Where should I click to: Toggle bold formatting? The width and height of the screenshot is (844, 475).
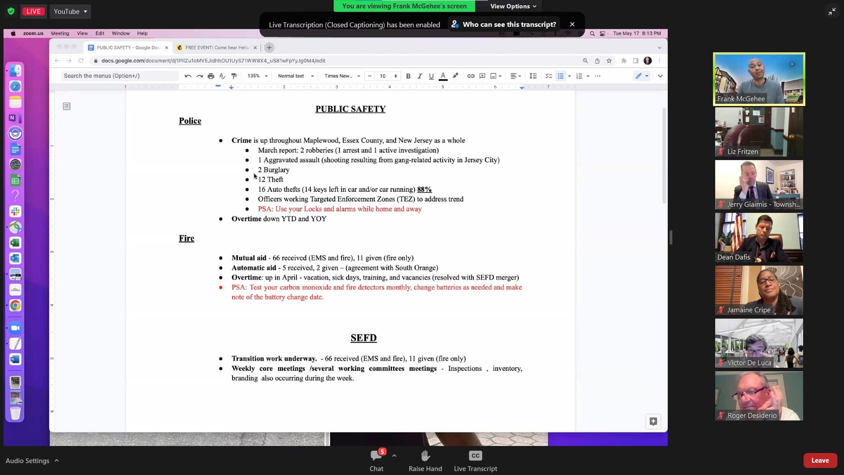coord(408,76)
